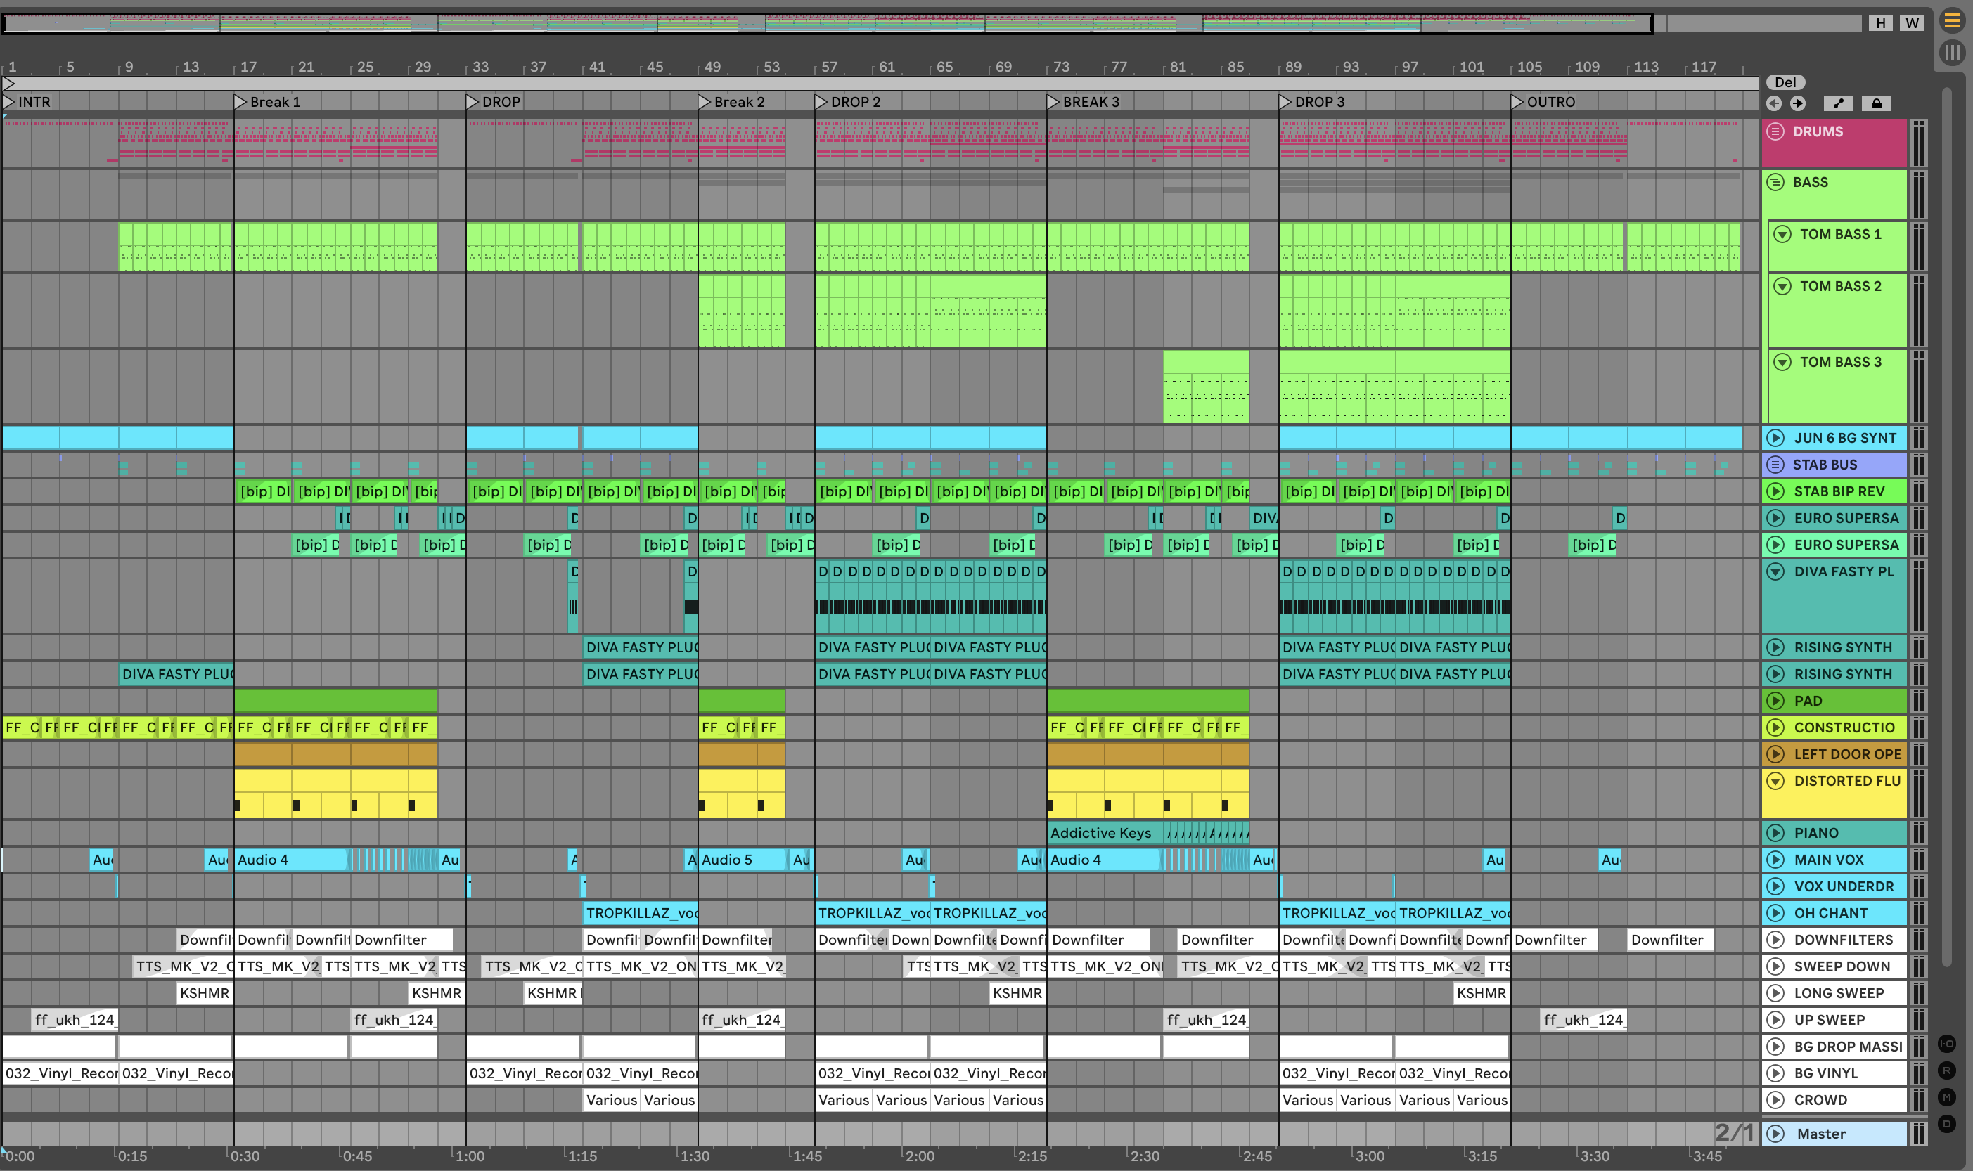
Task: Select the Addictive Keys clip on PIANO track
Action: (1103, 834)
